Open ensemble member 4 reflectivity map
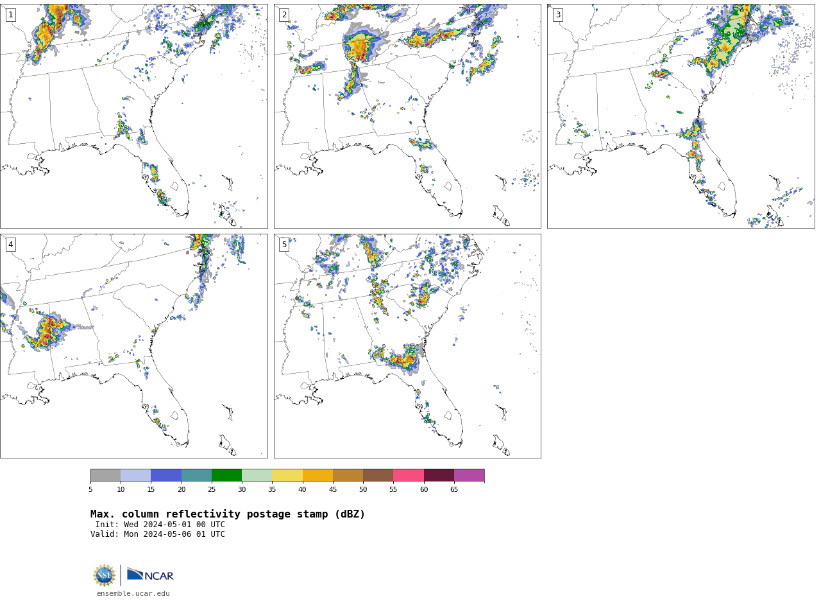The image size is (821, 601). coord(133,346)
